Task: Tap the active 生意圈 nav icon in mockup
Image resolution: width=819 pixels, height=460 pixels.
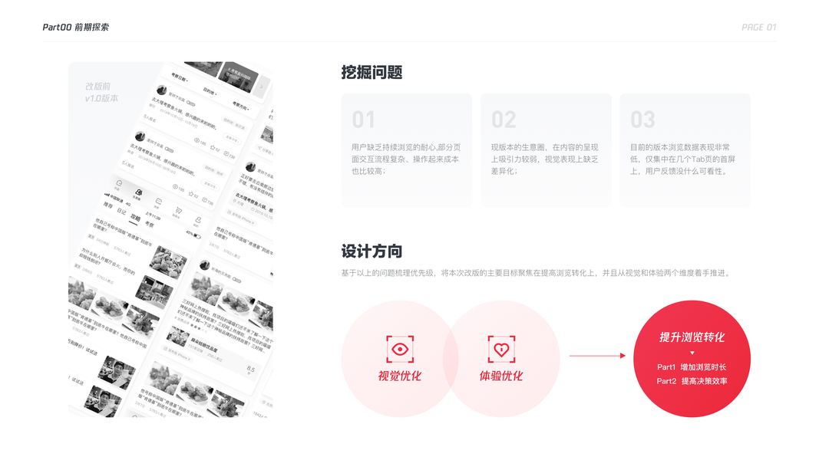Action: tap(138, 192)
